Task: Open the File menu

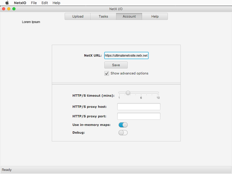Action: click(x=34, y=3)
